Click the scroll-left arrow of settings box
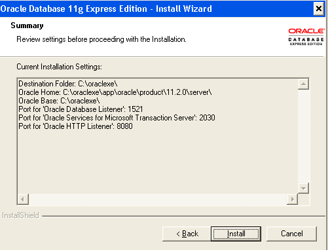The image size is (328, 250). pyautogui.click(x=23, y=199)
